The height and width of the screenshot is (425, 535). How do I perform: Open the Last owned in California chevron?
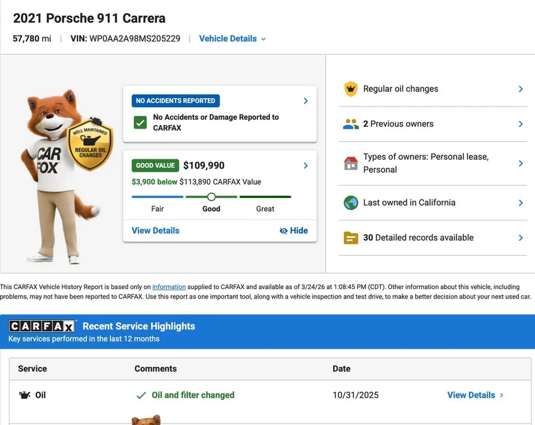tap(521, 203)
